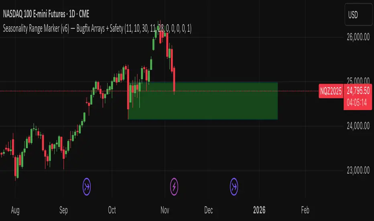Viewport: 374px width, 221px height.
Task: Click the 24,000.00 price axis label
Action: coord(358,126)
